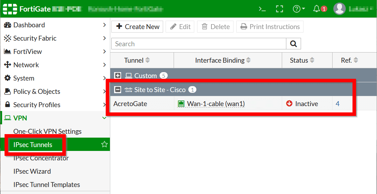Click the Wan-1-cable (wan1) interface link
Image resolution: width=377 pixels, height=194 pixels.
216,104
